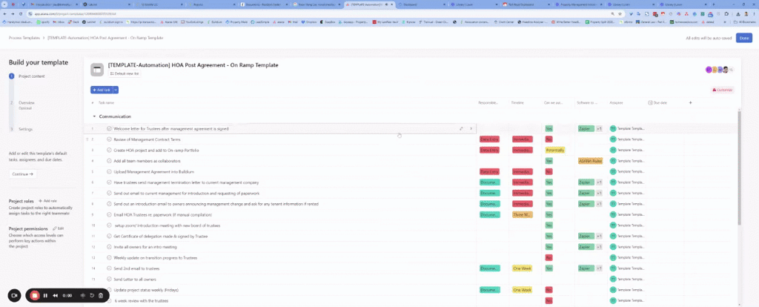This screenshot has width=759, height=307.
Task: Open the Assignee column header
Action: click(x=616, y=102)
